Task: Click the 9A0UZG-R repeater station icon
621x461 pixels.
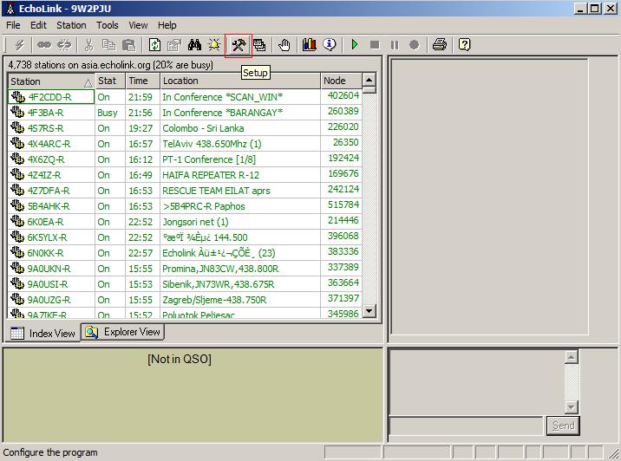Action: [x=17, y=299]
